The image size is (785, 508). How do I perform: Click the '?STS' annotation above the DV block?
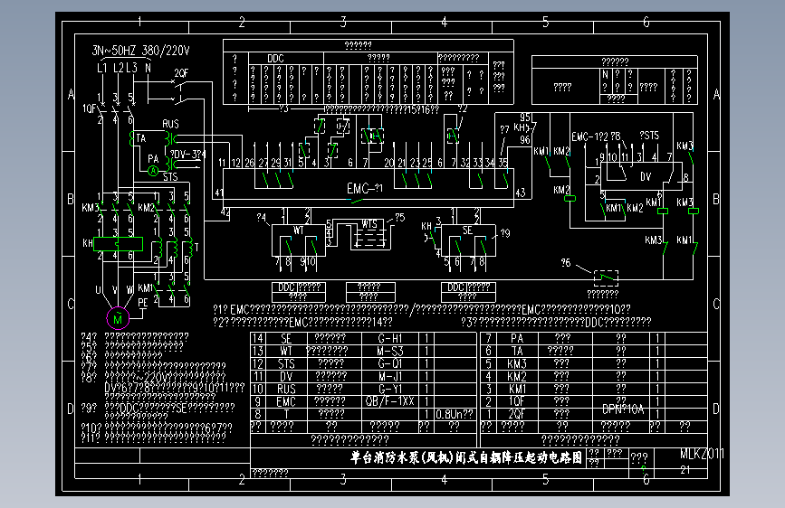(649, 136)
